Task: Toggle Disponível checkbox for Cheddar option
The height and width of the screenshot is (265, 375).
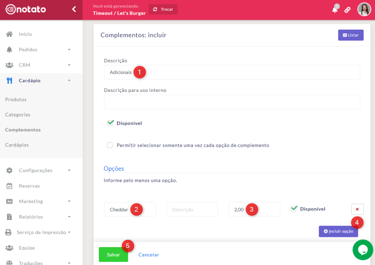Action: (294, 209)
